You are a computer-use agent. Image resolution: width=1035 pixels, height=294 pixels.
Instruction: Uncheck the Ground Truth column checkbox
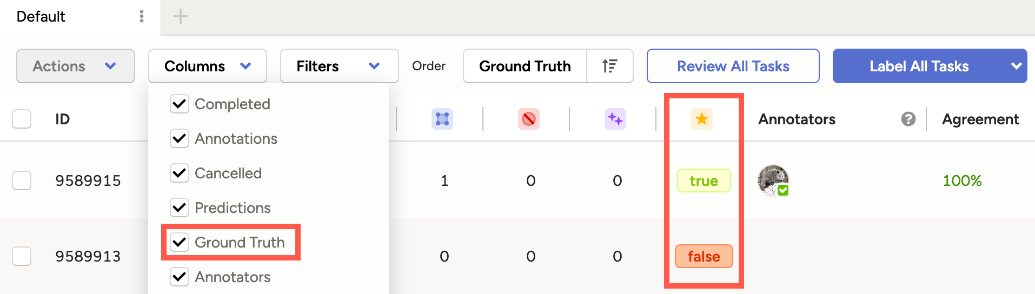[x=180, y=242]
